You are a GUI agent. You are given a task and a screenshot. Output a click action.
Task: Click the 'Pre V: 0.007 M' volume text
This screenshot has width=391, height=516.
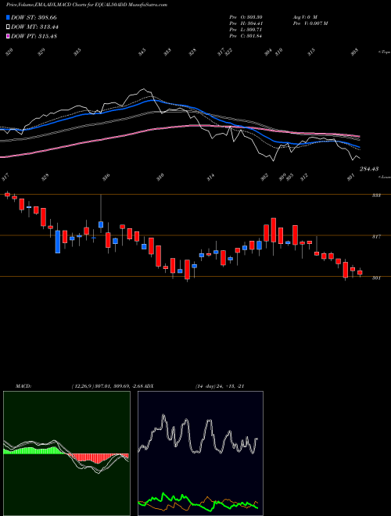pyautogui.click(x=310, y=23)
